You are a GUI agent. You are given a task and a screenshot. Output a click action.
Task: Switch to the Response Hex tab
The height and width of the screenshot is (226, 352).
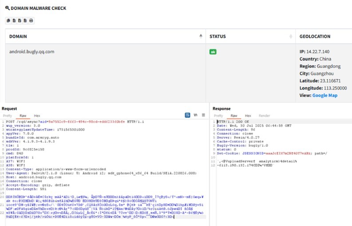pos(248,115)
